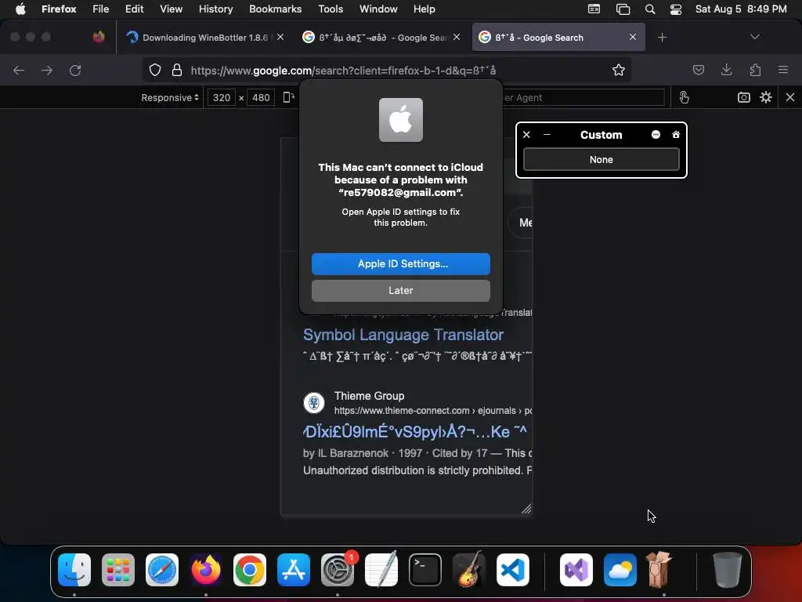Open the Downloads panel
The width and height of the screenshot is (802, 602).
pyautogui.click(x=726, y=70)
